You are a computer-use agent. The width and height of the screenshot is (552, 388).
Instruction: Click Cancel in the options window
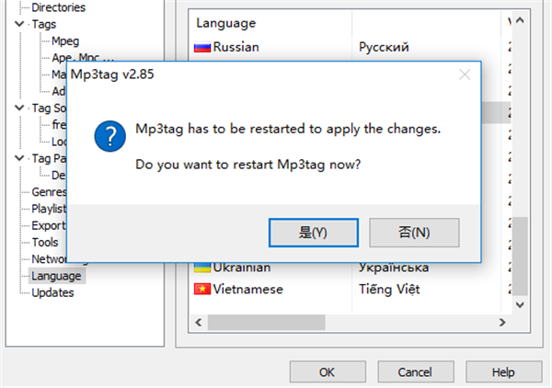tap(415, 372)
